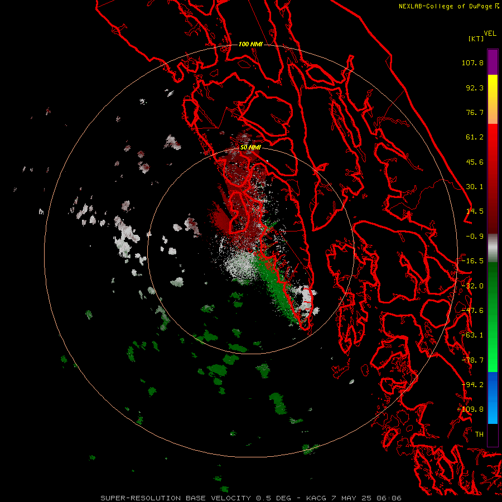Click the TH threshold legend label
This screenshot has height=502, width=502.
[479, 435]
